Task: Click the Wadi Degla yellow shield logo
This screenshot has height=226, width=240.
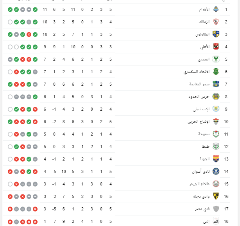Action: click(216, 196)
